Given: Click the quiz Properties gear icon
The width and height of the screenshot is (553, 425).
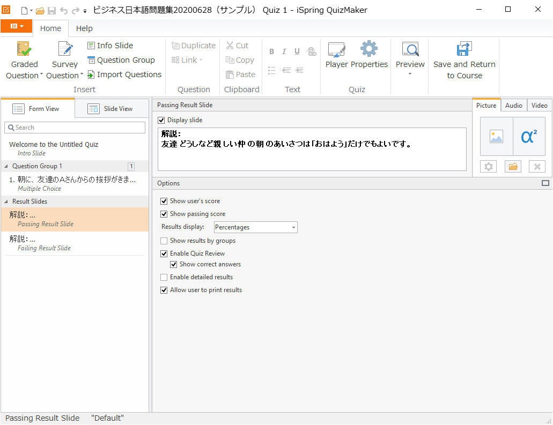Looking at the screenshot, I should pyautogui.click(x=369, y=49).
